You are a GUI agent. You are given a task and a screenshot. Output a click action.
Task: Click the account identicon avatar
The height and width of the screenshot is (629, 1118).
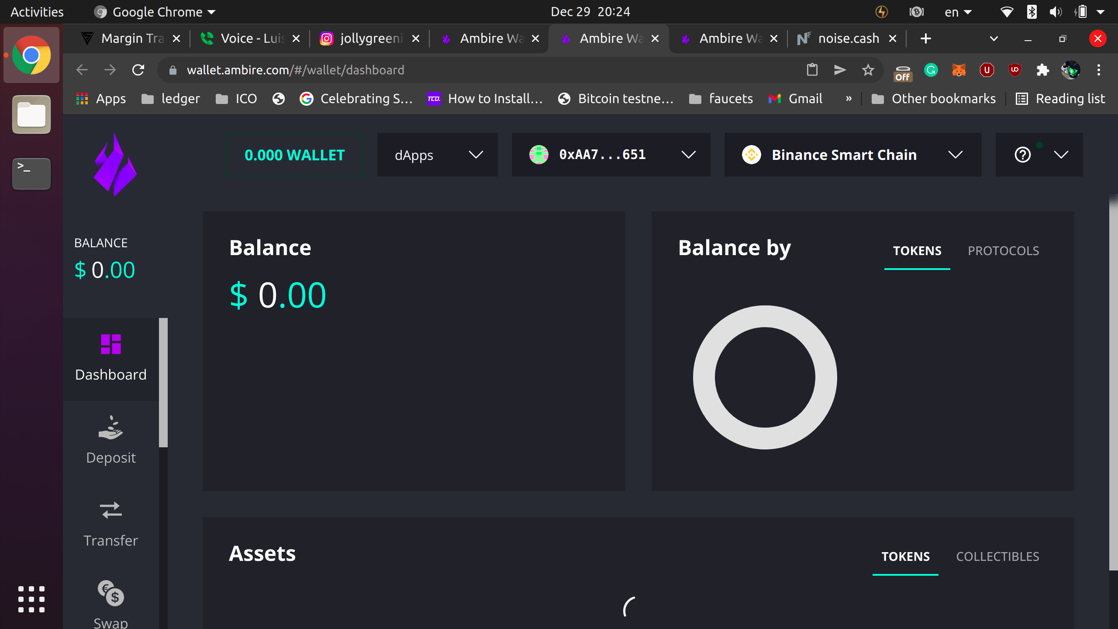coord(538,155)
